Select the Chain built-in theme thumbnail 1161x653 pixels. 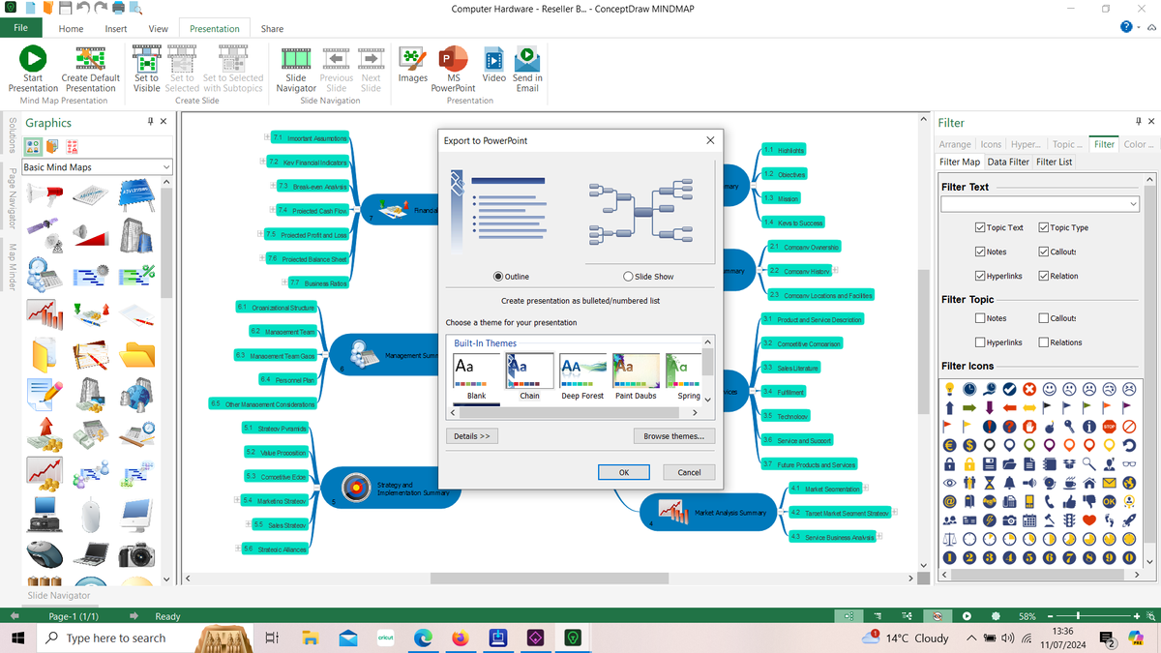pyautogui.click(x=528, y=371)
